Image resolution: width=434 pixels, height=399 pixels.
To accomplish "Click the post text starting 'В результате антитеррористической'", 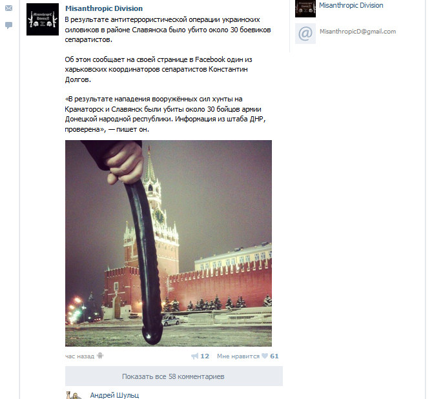I will 168,30.
